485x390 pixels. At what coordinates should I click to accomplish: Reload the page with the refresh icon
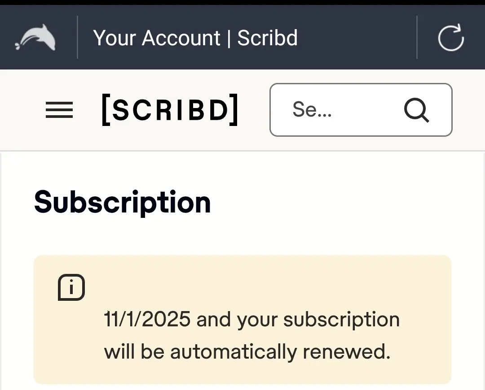tap(451, 37)
